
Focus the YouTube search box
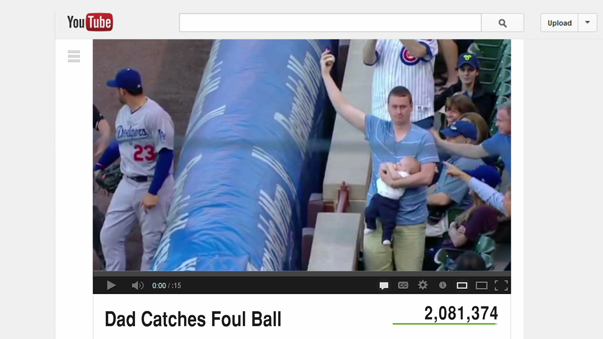click(330, 23)
